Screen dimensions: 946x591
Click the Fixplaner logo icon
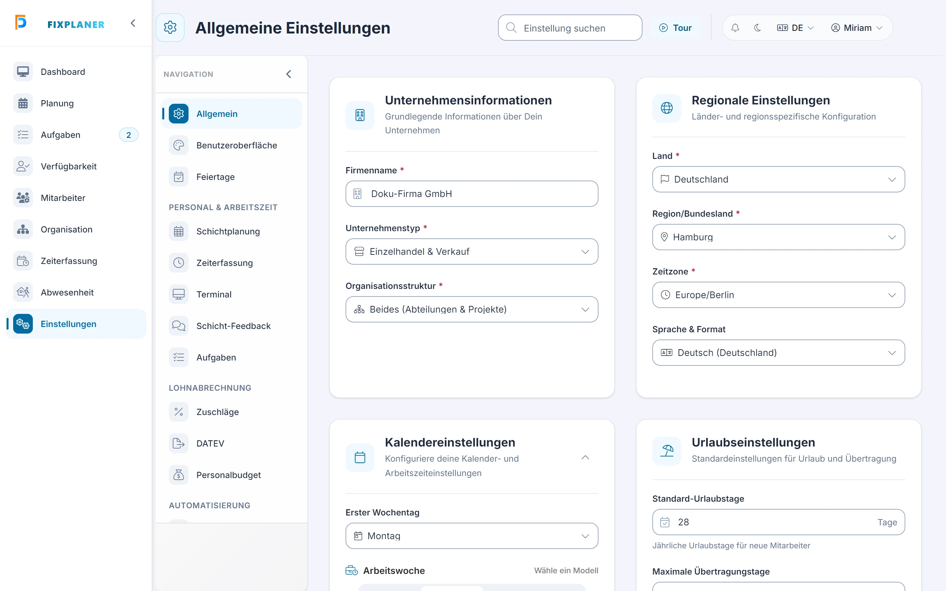coord(21,22)
